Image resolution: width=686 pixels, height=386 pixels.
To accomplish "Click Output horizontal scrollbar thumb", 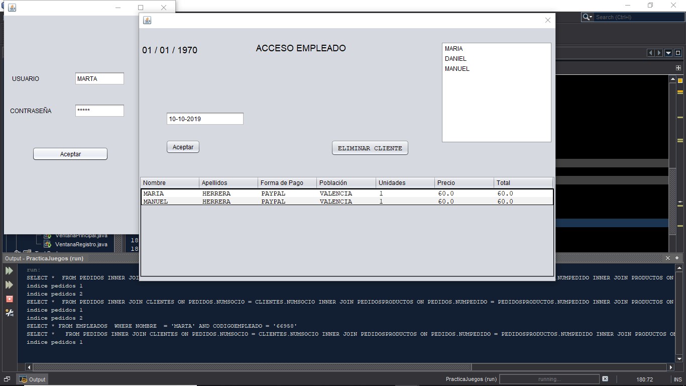I will 252,367.
